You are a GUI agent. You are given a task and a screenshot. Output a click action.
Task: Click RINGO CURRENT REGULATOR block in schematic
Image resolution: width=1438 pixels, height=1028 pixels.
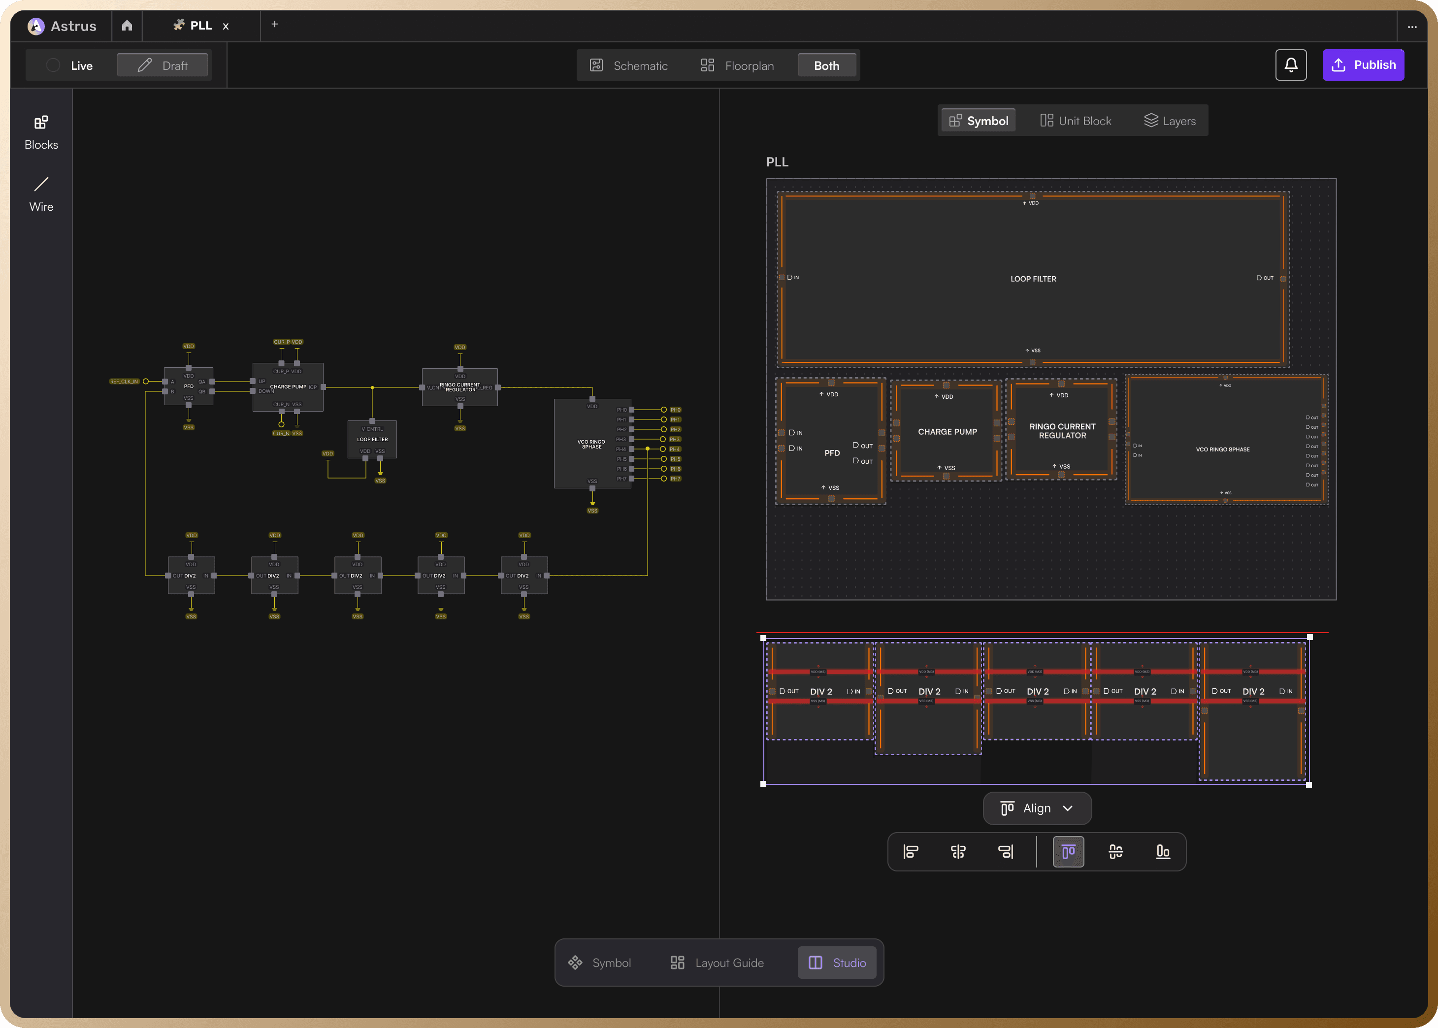click(x=459, y=387)
